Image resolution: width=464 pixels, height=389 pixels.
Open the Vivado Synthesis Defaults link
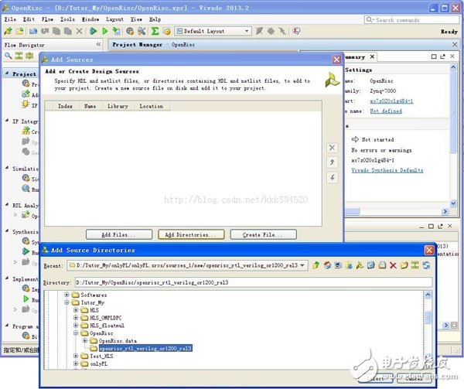[387, 170]
